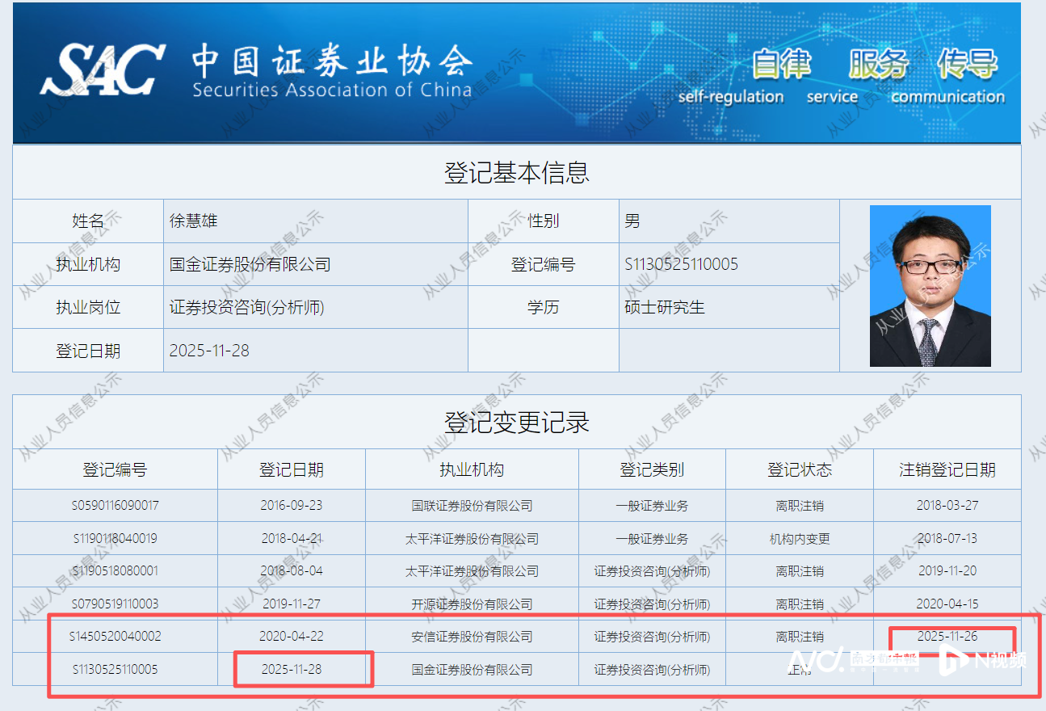Click the 安信证券股份有限公司 institution cell
Screen dimensions: 1046x711
tap(472, 637)
